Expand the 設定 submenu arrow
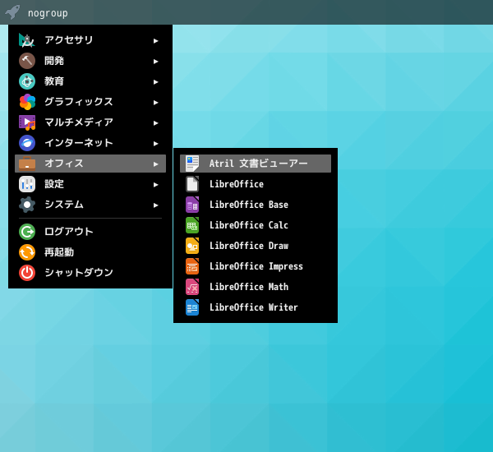 [x=155, y=185]
